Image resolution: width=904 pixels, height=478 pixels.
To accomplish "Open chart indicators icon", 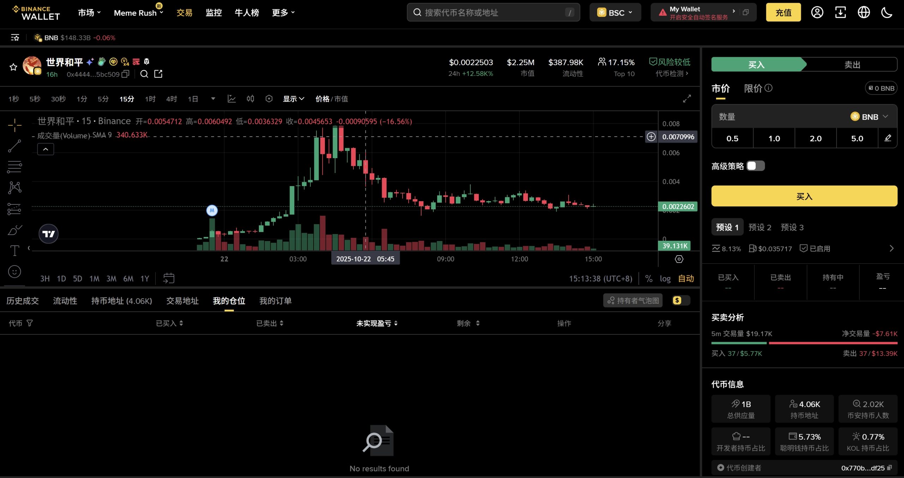I will [x=232, y=99].
